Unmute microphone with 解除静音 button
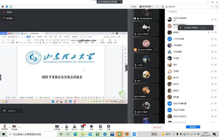The height and width of the screenshot is (137, 219). [4, 126]
